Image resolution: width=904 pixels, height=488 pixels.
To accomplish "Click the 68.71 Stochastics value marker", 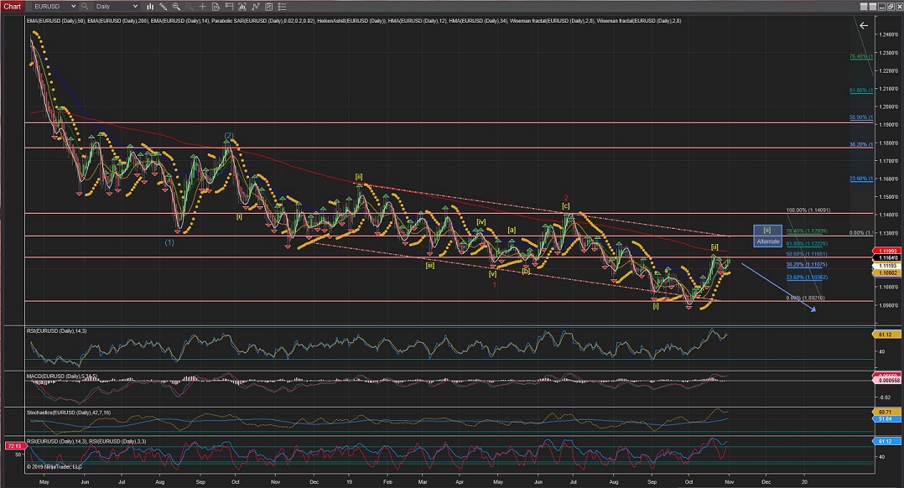I will coord(885,412).
